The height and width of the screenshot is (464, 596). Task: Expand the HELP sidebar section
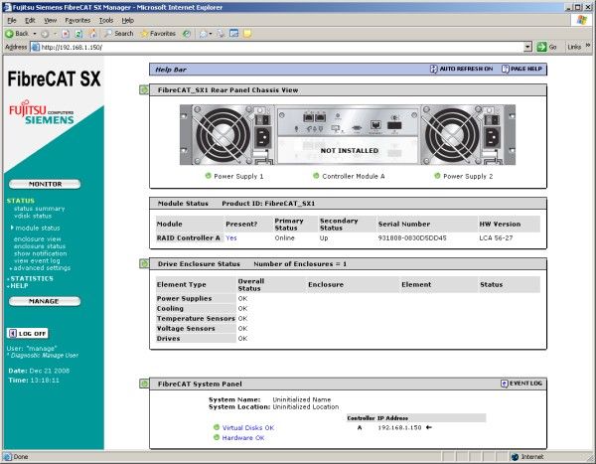(18, 285)
